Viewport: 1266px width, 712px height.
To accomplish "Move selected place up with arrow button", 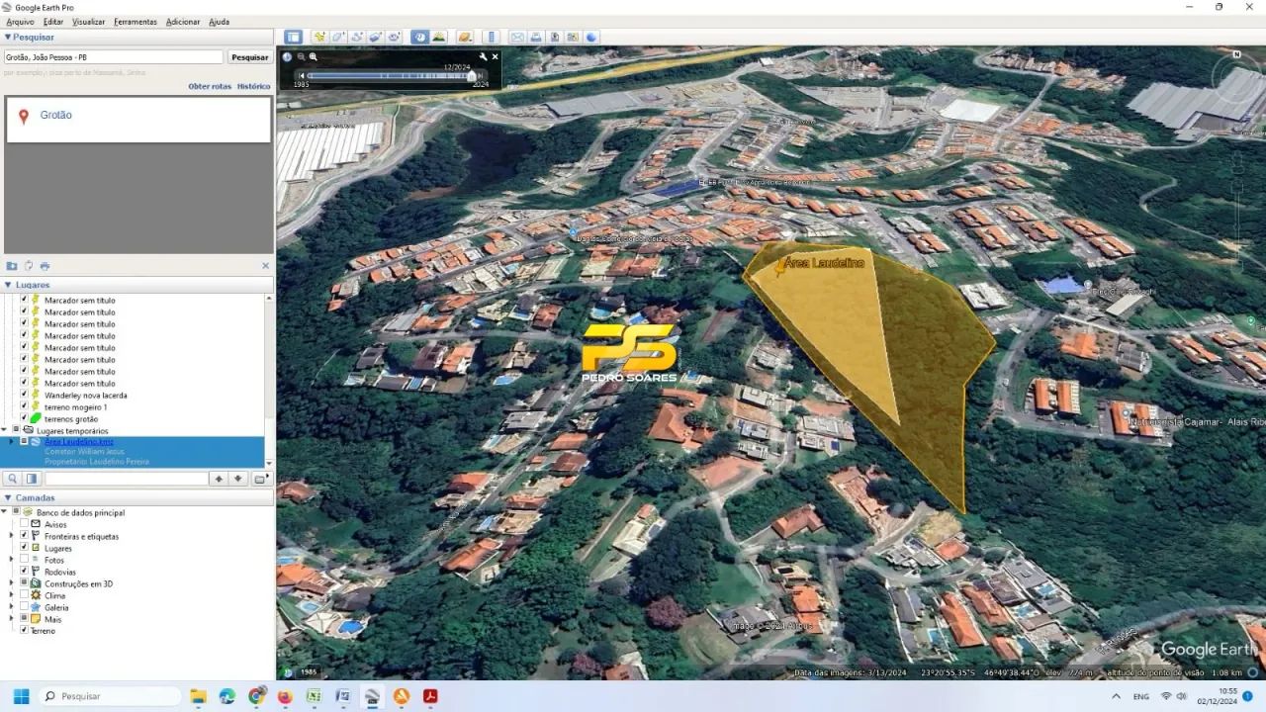I will pos(220,479).
